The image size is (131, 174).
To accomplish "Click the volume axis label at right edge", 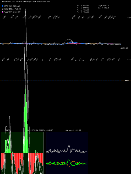I will point(127,81).
